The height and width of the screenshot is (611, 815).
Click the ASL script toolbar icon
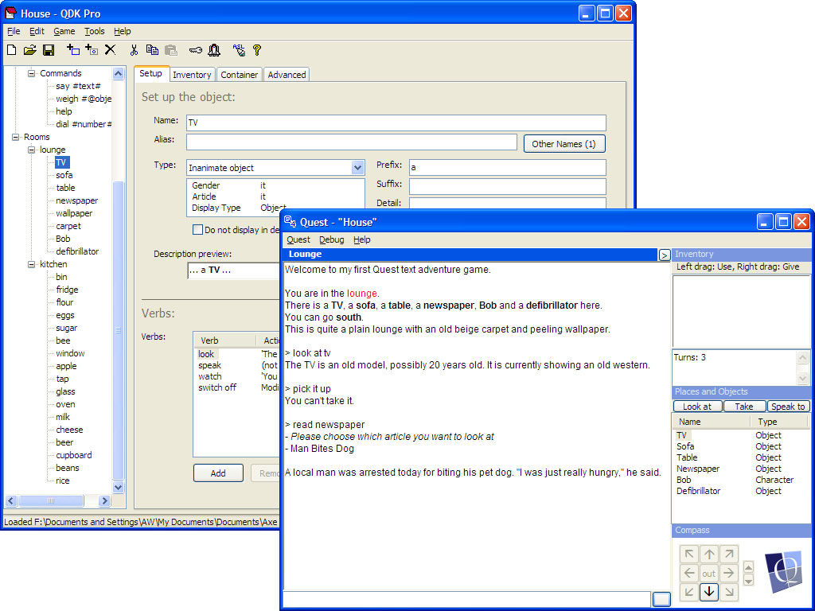point(239,50)
